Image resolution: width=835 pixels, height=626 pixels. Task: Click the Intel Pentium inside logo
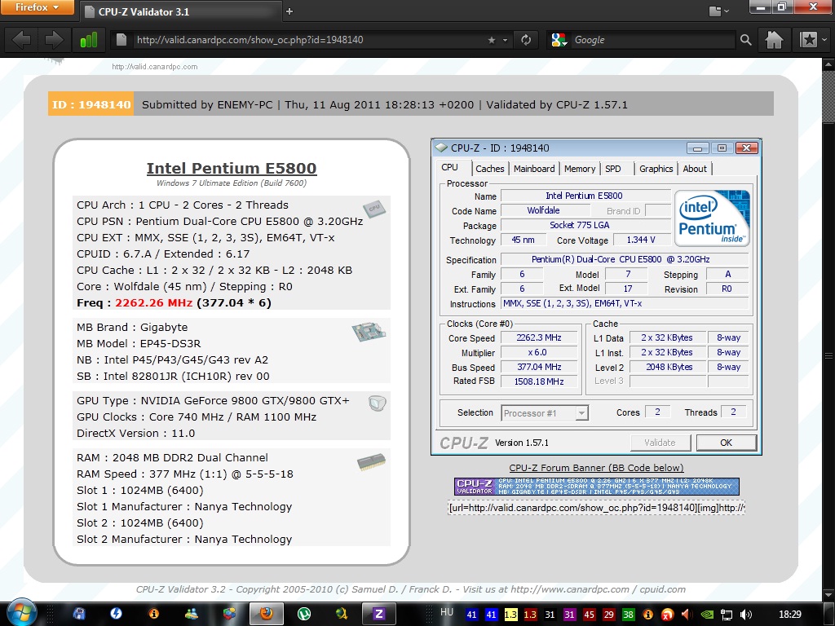712,218
